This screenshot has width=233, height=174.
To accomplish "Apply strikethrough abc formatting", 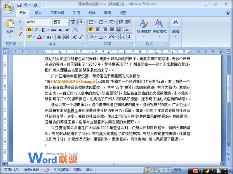I will point(54,30).
